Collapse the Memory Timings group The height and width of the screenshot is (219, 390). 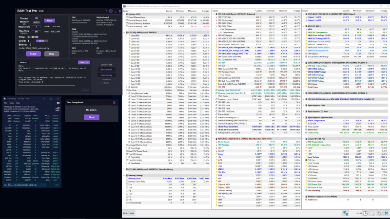tap(124, 175)
